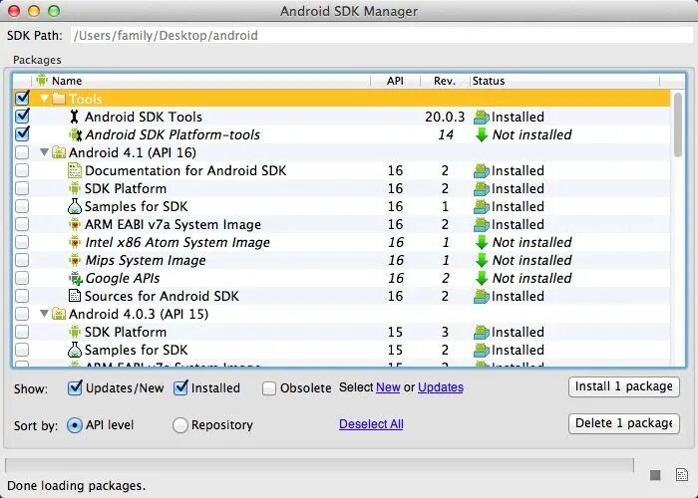
Task: Click the packages list vertical scrollbar
Action: pyautogui.click(x=678, y=227)
